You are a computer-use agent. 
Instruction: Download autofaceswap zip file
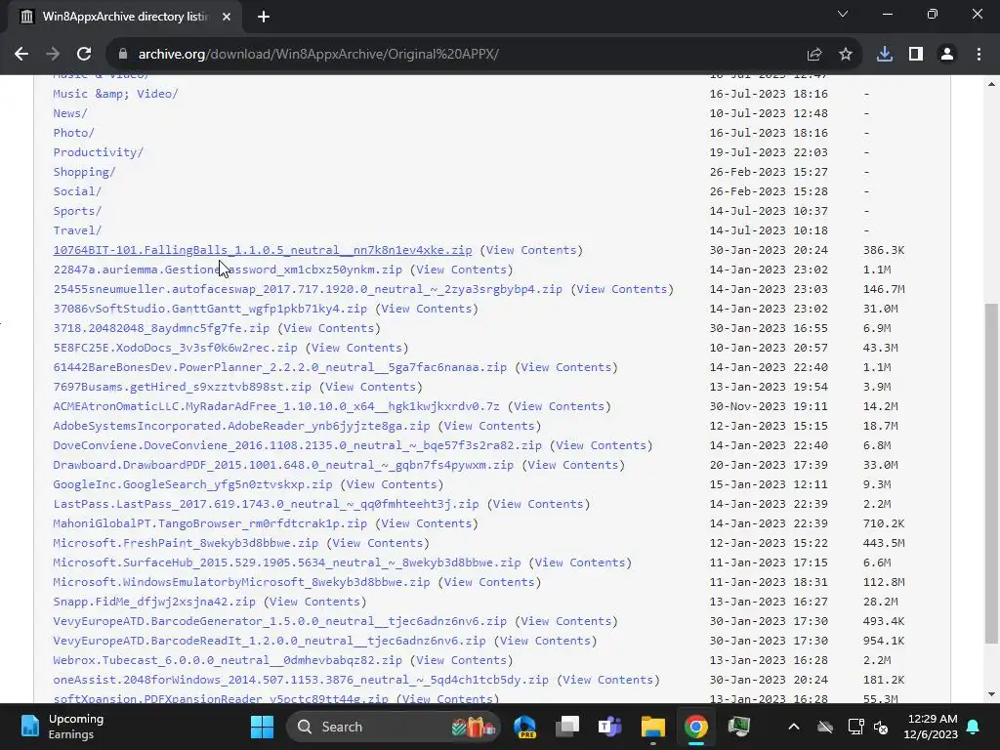coord(308,289)
